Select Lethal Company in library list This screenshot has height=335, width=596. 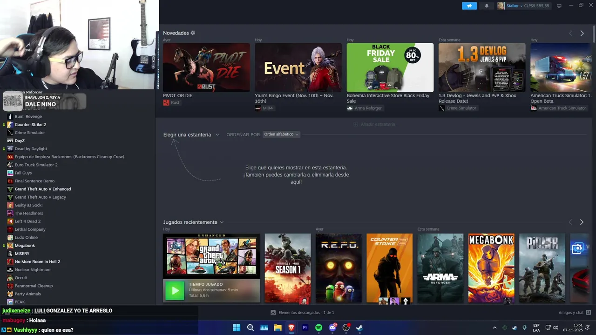tap(30, 229)
